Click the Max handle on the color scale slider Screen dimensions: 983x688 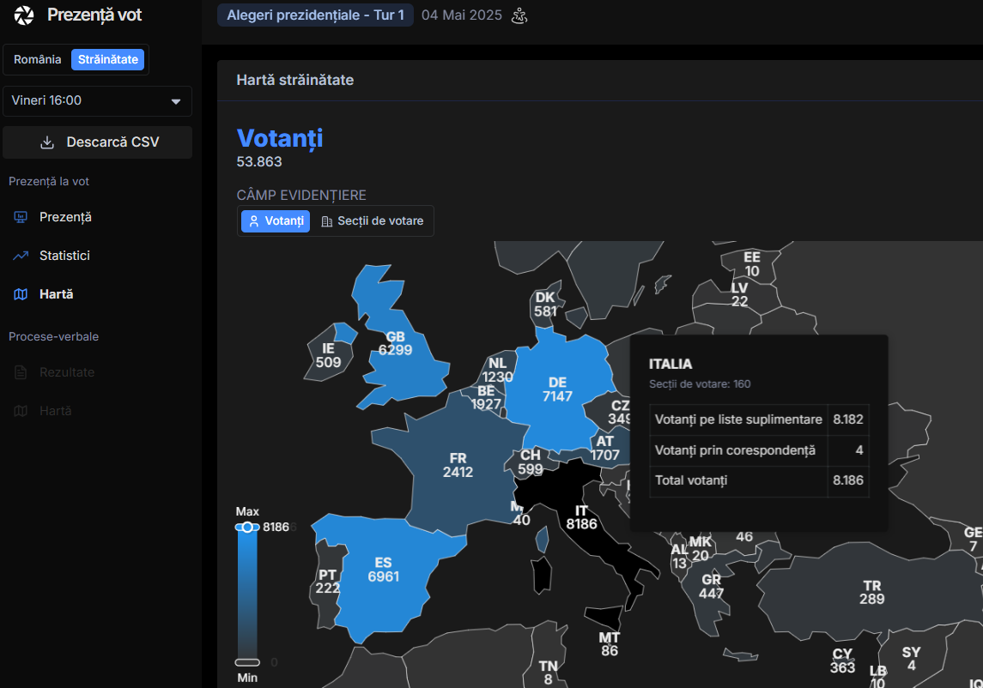[247, 527]
